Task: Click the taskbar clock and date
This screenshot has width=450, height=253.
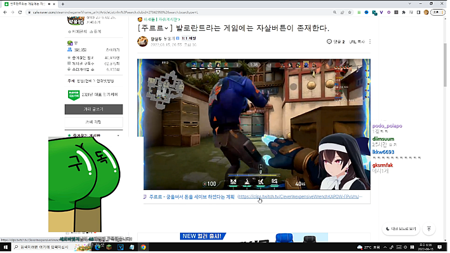Action: 425,247
